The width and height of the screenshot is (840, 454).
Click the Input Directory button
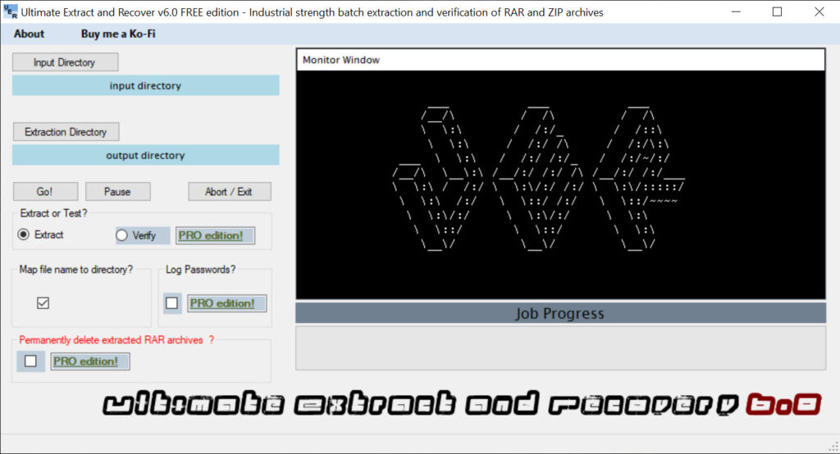tap(65, 62)
